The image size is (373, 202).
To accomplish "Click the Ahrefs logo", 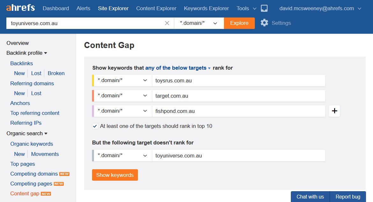I will [x=20, y=8].
